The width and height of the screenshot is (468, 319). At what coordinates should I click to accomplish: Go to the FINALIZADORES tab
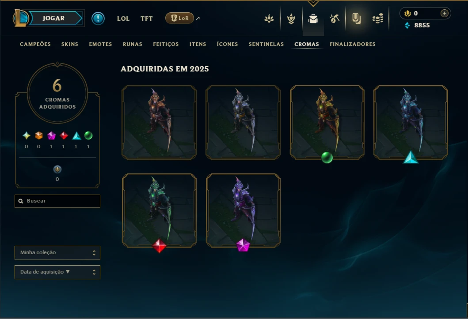(353, 44)
